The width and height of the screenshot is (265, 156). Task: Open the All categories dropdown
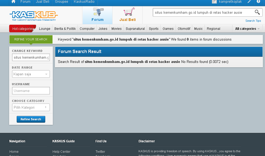coord(247,29)
